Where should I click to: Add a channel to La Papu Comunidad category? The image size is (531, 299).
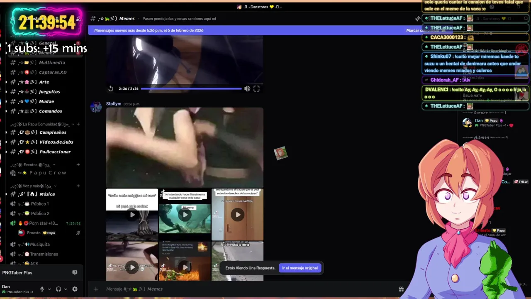(78, 124)
